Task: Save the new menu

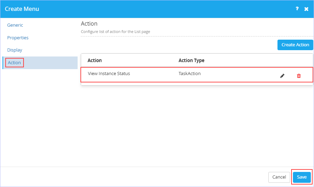Action: [x=302, y=177]
